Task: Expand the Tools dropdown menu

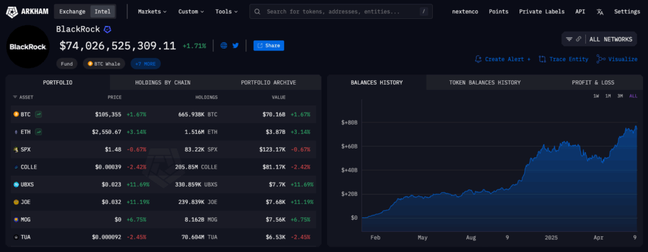Action: pos(227,11)
